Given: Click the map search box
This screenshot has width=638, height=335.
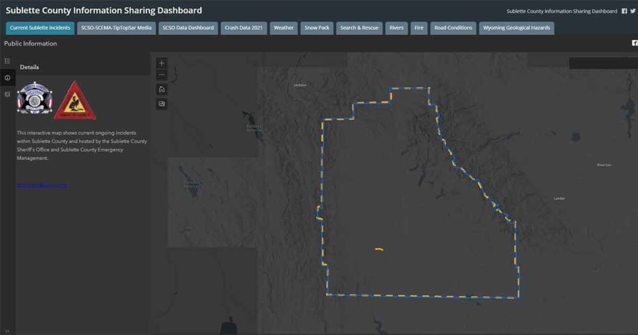Looking at the screenshot, I should [603, 63].
